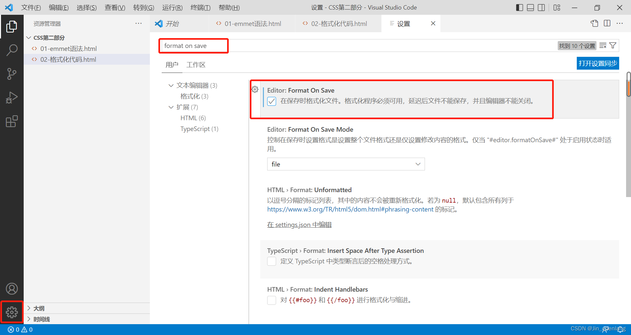Click errors and warnings status bar item

(x=20, y=329)
